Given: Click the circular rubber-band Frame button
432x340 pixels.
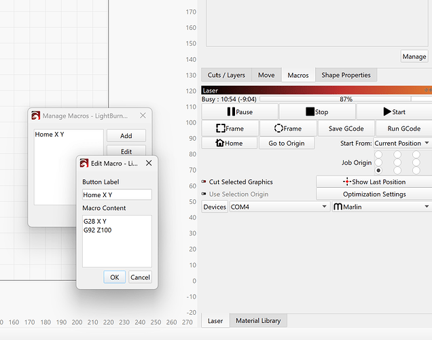Looking at the screenshot, I should 288,129.
